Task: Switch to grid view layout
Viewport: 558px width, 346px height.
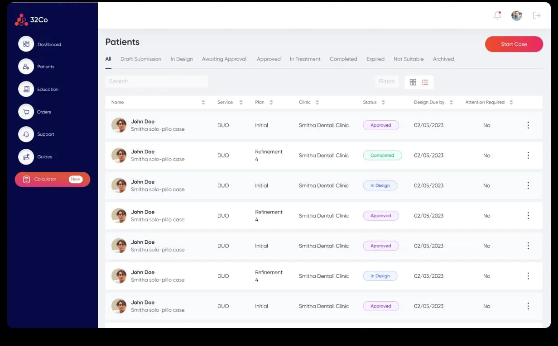Action: [413, 82]
